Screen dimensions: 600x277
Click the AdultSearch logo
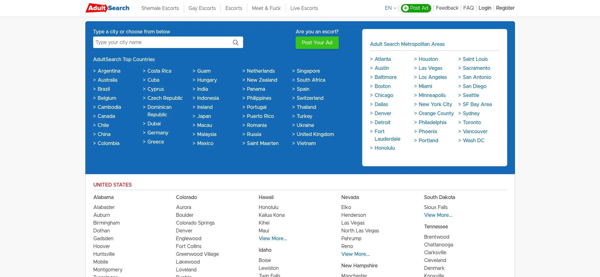[x=107, y=8]
